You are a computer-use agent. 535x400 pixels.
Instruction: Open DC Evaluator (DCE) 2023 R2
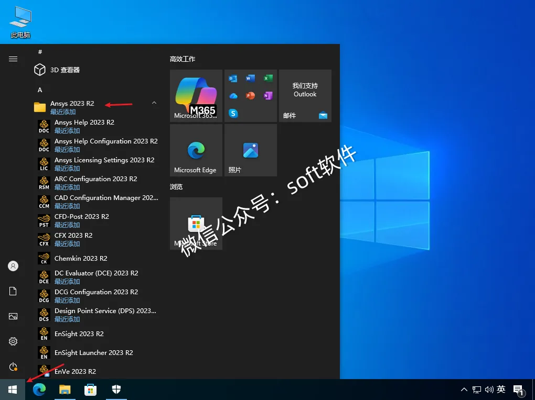97,277
